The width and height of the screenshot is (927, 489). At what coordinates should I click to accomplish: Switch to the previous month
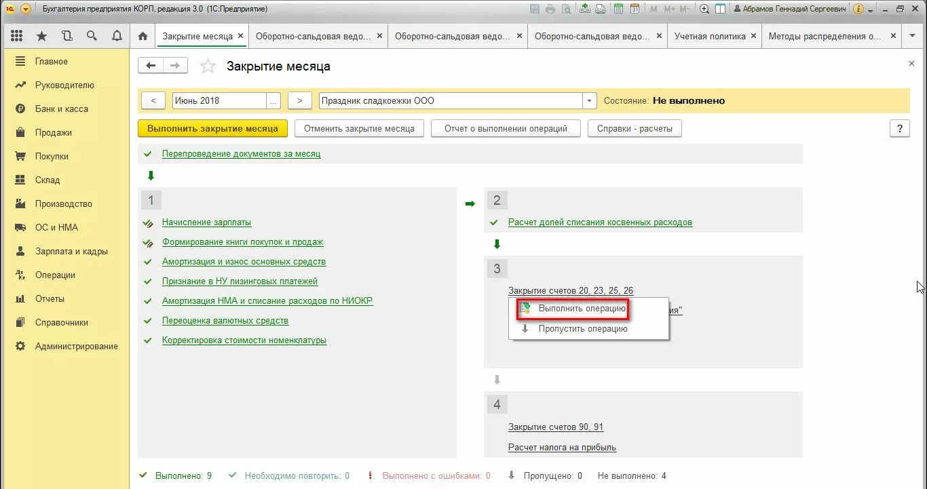(x=153, y=101)
